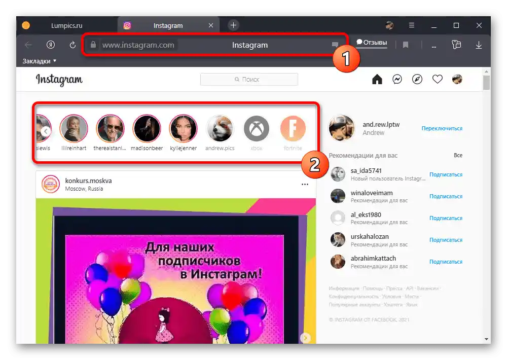507x360 pixels.
Task: Follow abrahimkattach via Подписаться
Action: (446, 262)
